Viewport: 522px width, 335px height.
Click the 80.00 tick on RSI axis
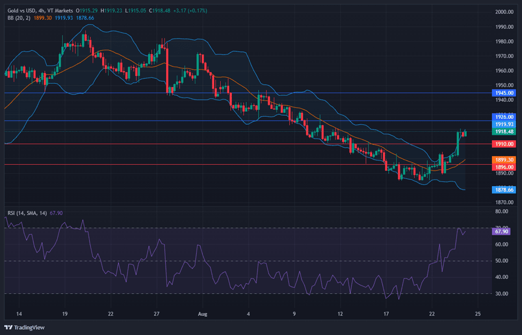[502, 212]
